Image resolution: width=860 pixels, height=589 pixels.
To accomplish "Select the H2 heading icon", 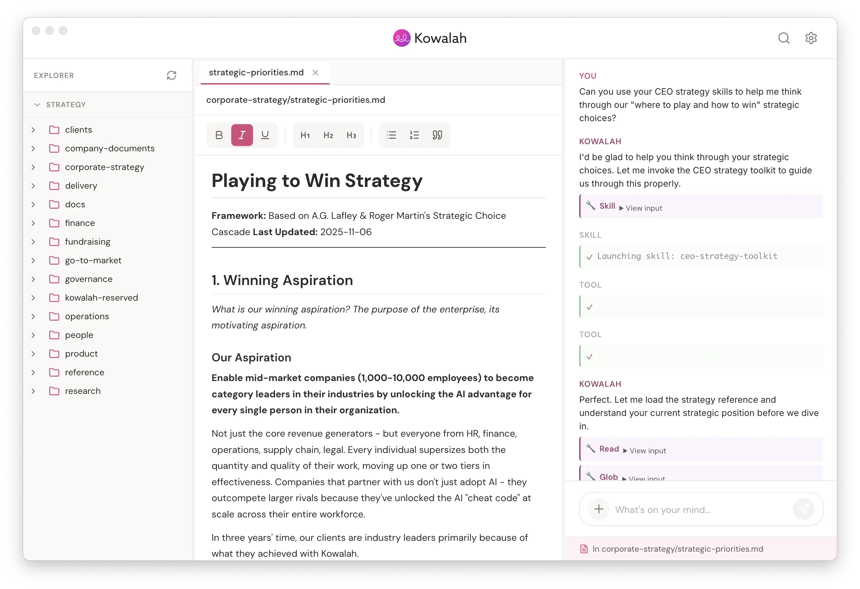I will 328,135.
